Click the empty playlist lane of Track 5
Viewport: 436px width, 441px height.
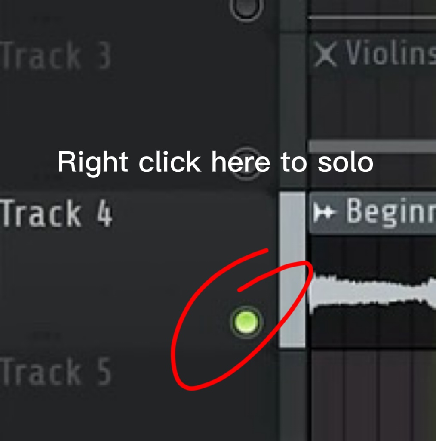point(373,396)
